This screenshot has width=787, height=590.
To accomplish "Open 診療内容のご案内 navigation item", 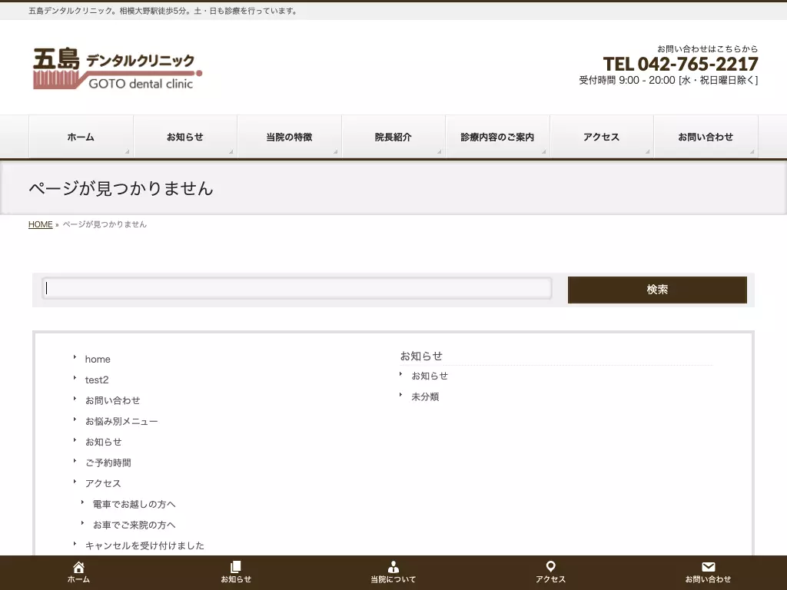I will 497,137.
